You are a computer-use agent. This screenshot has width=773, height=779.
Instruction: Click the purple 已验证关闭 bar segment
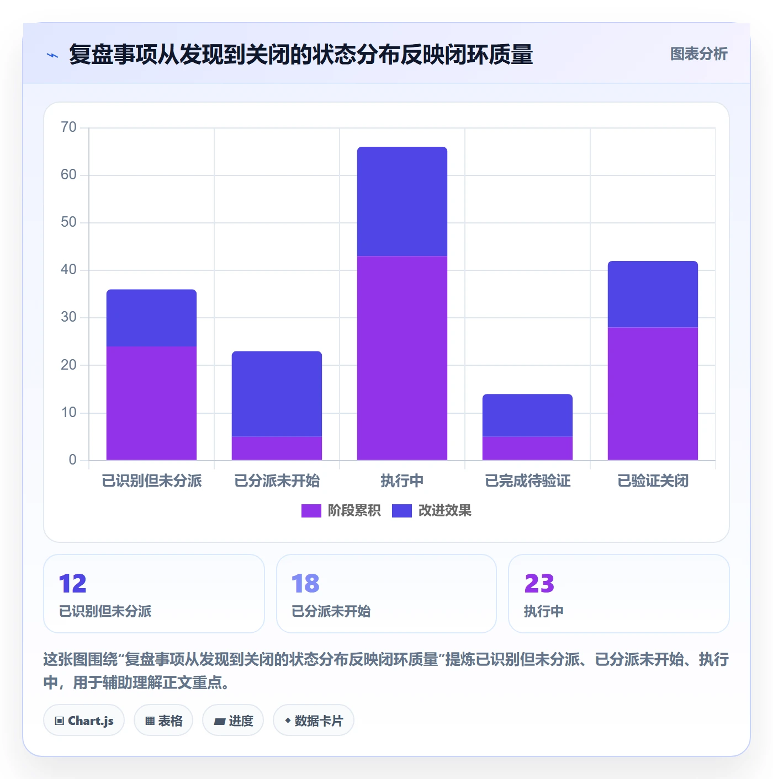(653, 394)
